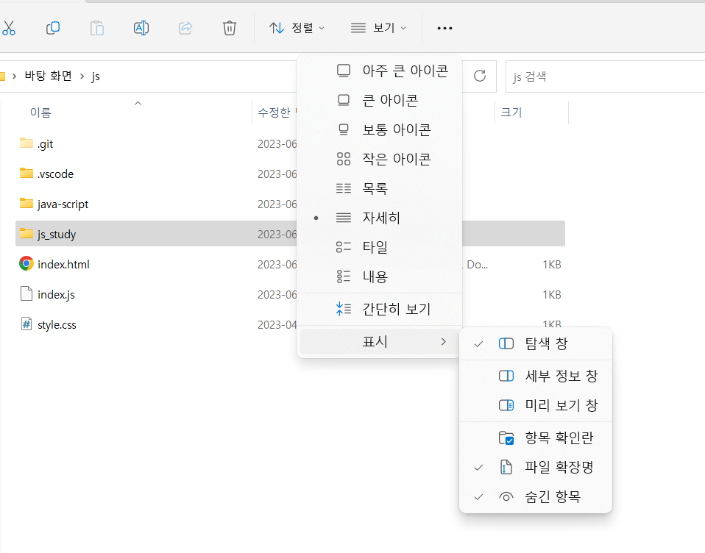Screen dimensions: 705x553
Task: Toggle 미리 보기 창 preview pane
Action: (536, 405)
